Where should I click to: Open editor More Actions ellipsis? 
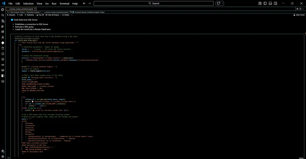pyautogui.click(x=303, y=9)
